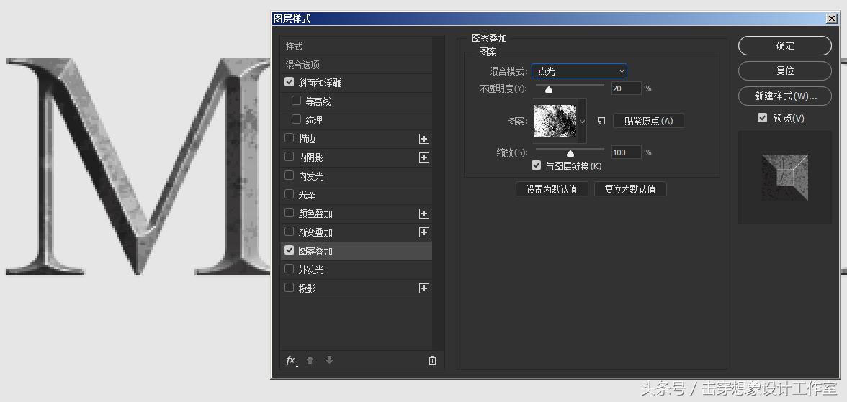Click the move effect down arrow
The height and width of the screenshot is (402, 847).
pyautogui.click(x=330, y=360)
